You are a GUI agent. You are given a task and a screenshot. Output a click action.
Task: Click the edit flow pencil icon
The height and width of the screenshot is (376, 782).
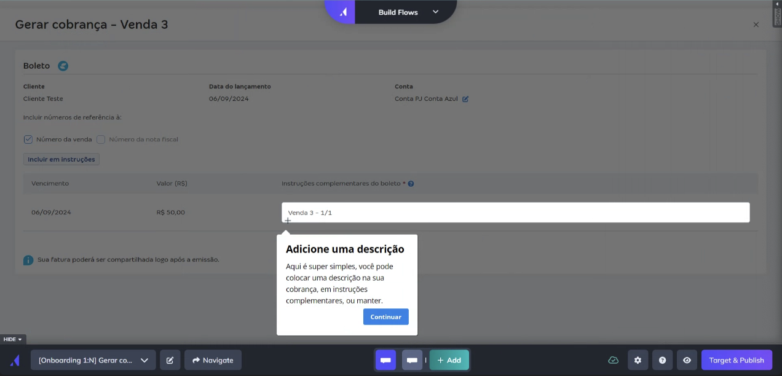[x=170, y=360]
